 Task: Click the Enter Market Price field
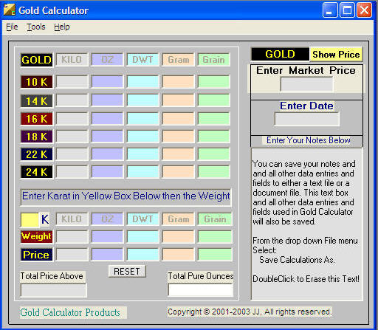point(306,84)
